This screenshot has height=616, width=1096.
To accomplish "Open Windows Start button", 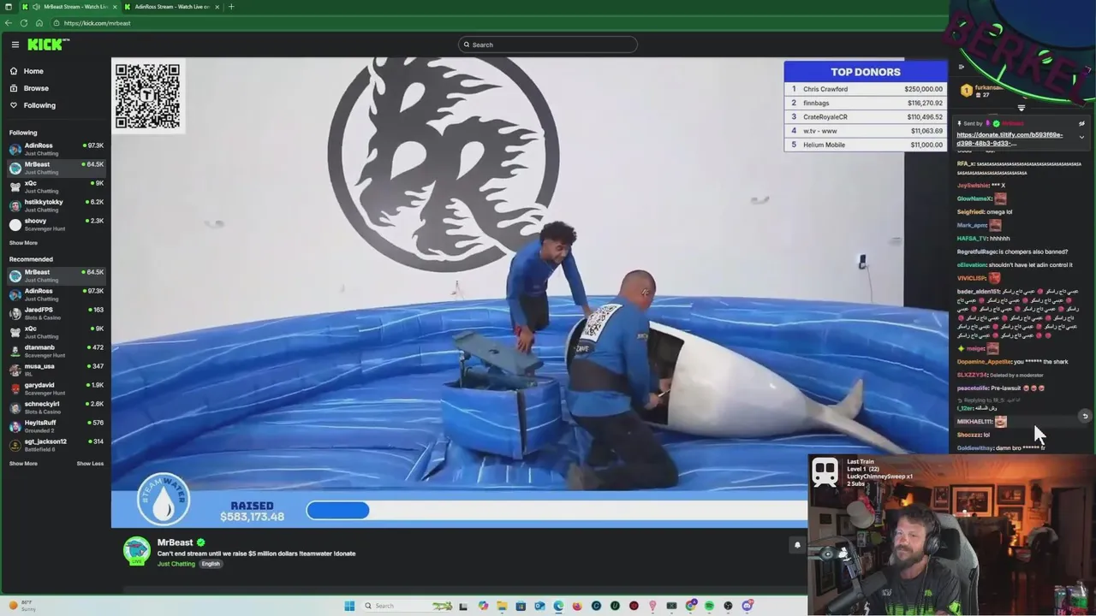I will click(x=349, y=606).
